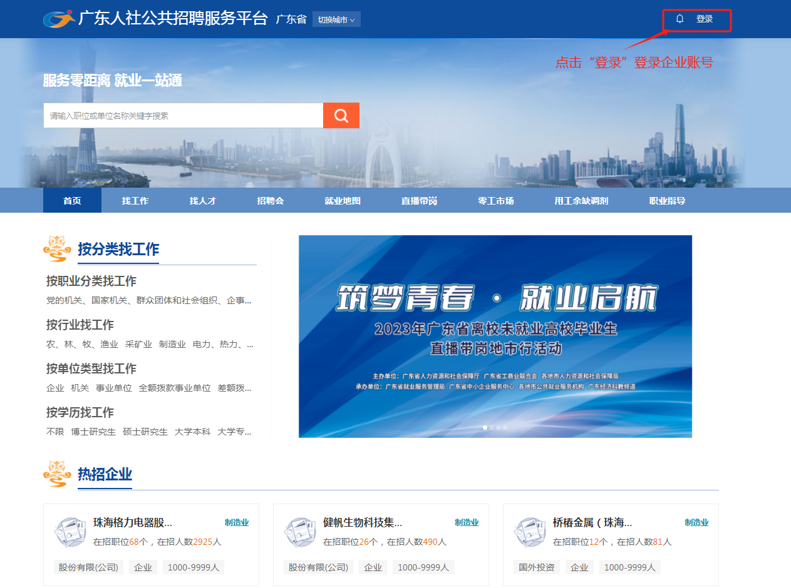Select the first banner carousel dot

click(x=485, y=427)
